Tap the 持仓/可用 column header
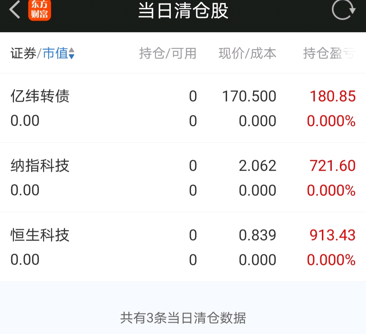This screenshot has width=366, height=334. pyautogui.click(x=168, y=53)
